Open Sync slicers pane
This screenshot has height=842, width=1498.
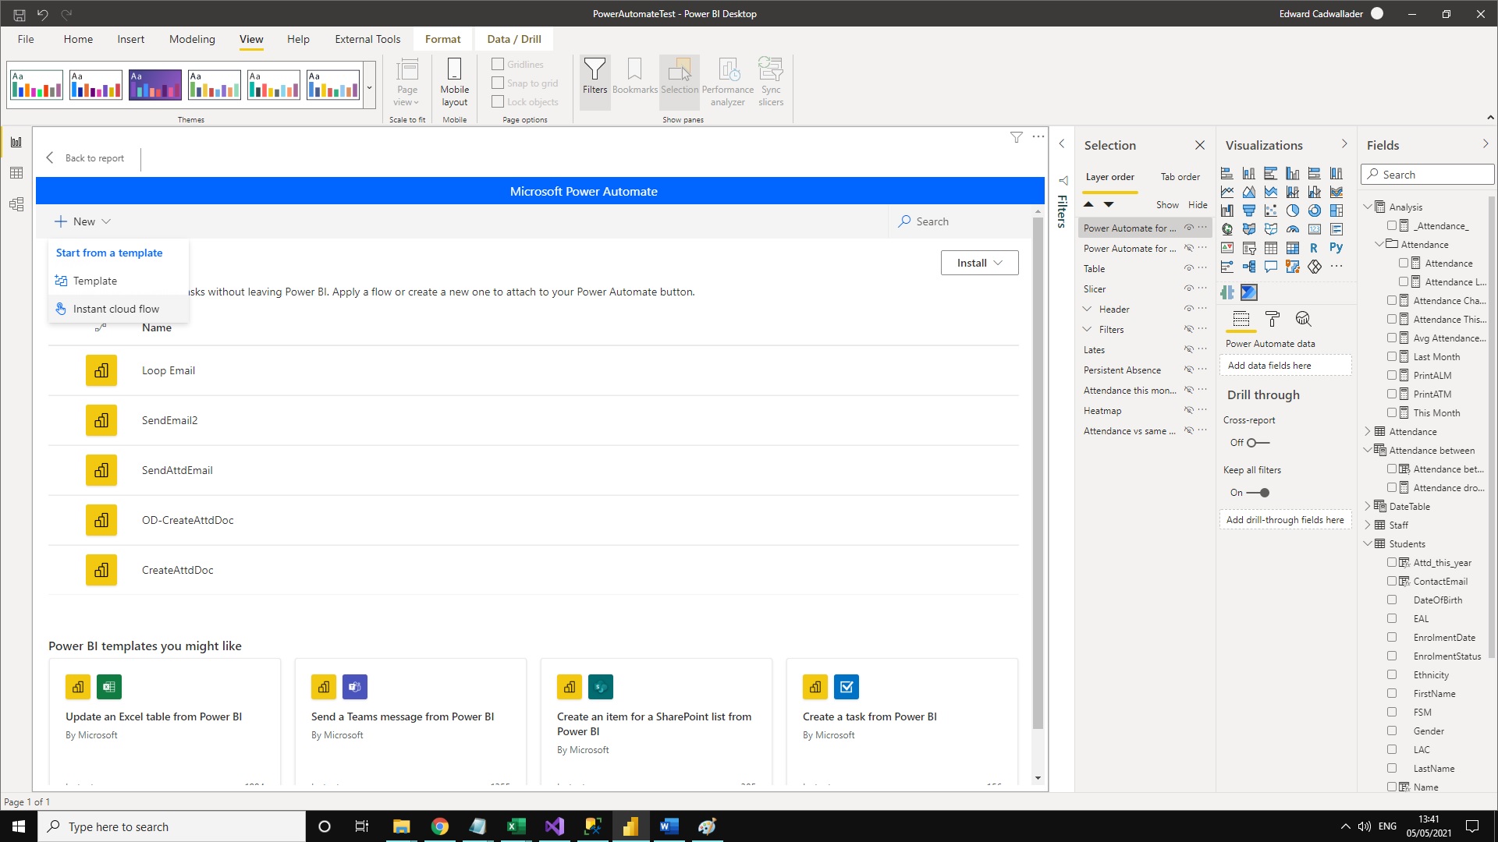pyautogui.click(x=771, y=82)
